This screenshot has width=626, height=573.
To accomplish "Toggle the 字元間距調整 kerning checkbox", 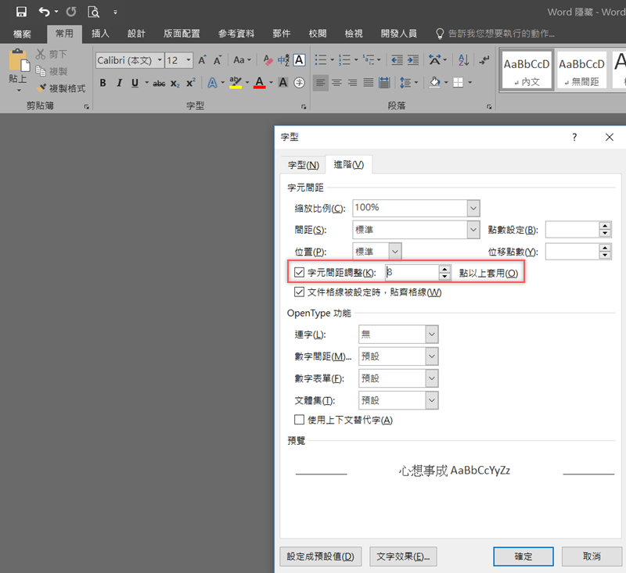I will tap(300, 273).
